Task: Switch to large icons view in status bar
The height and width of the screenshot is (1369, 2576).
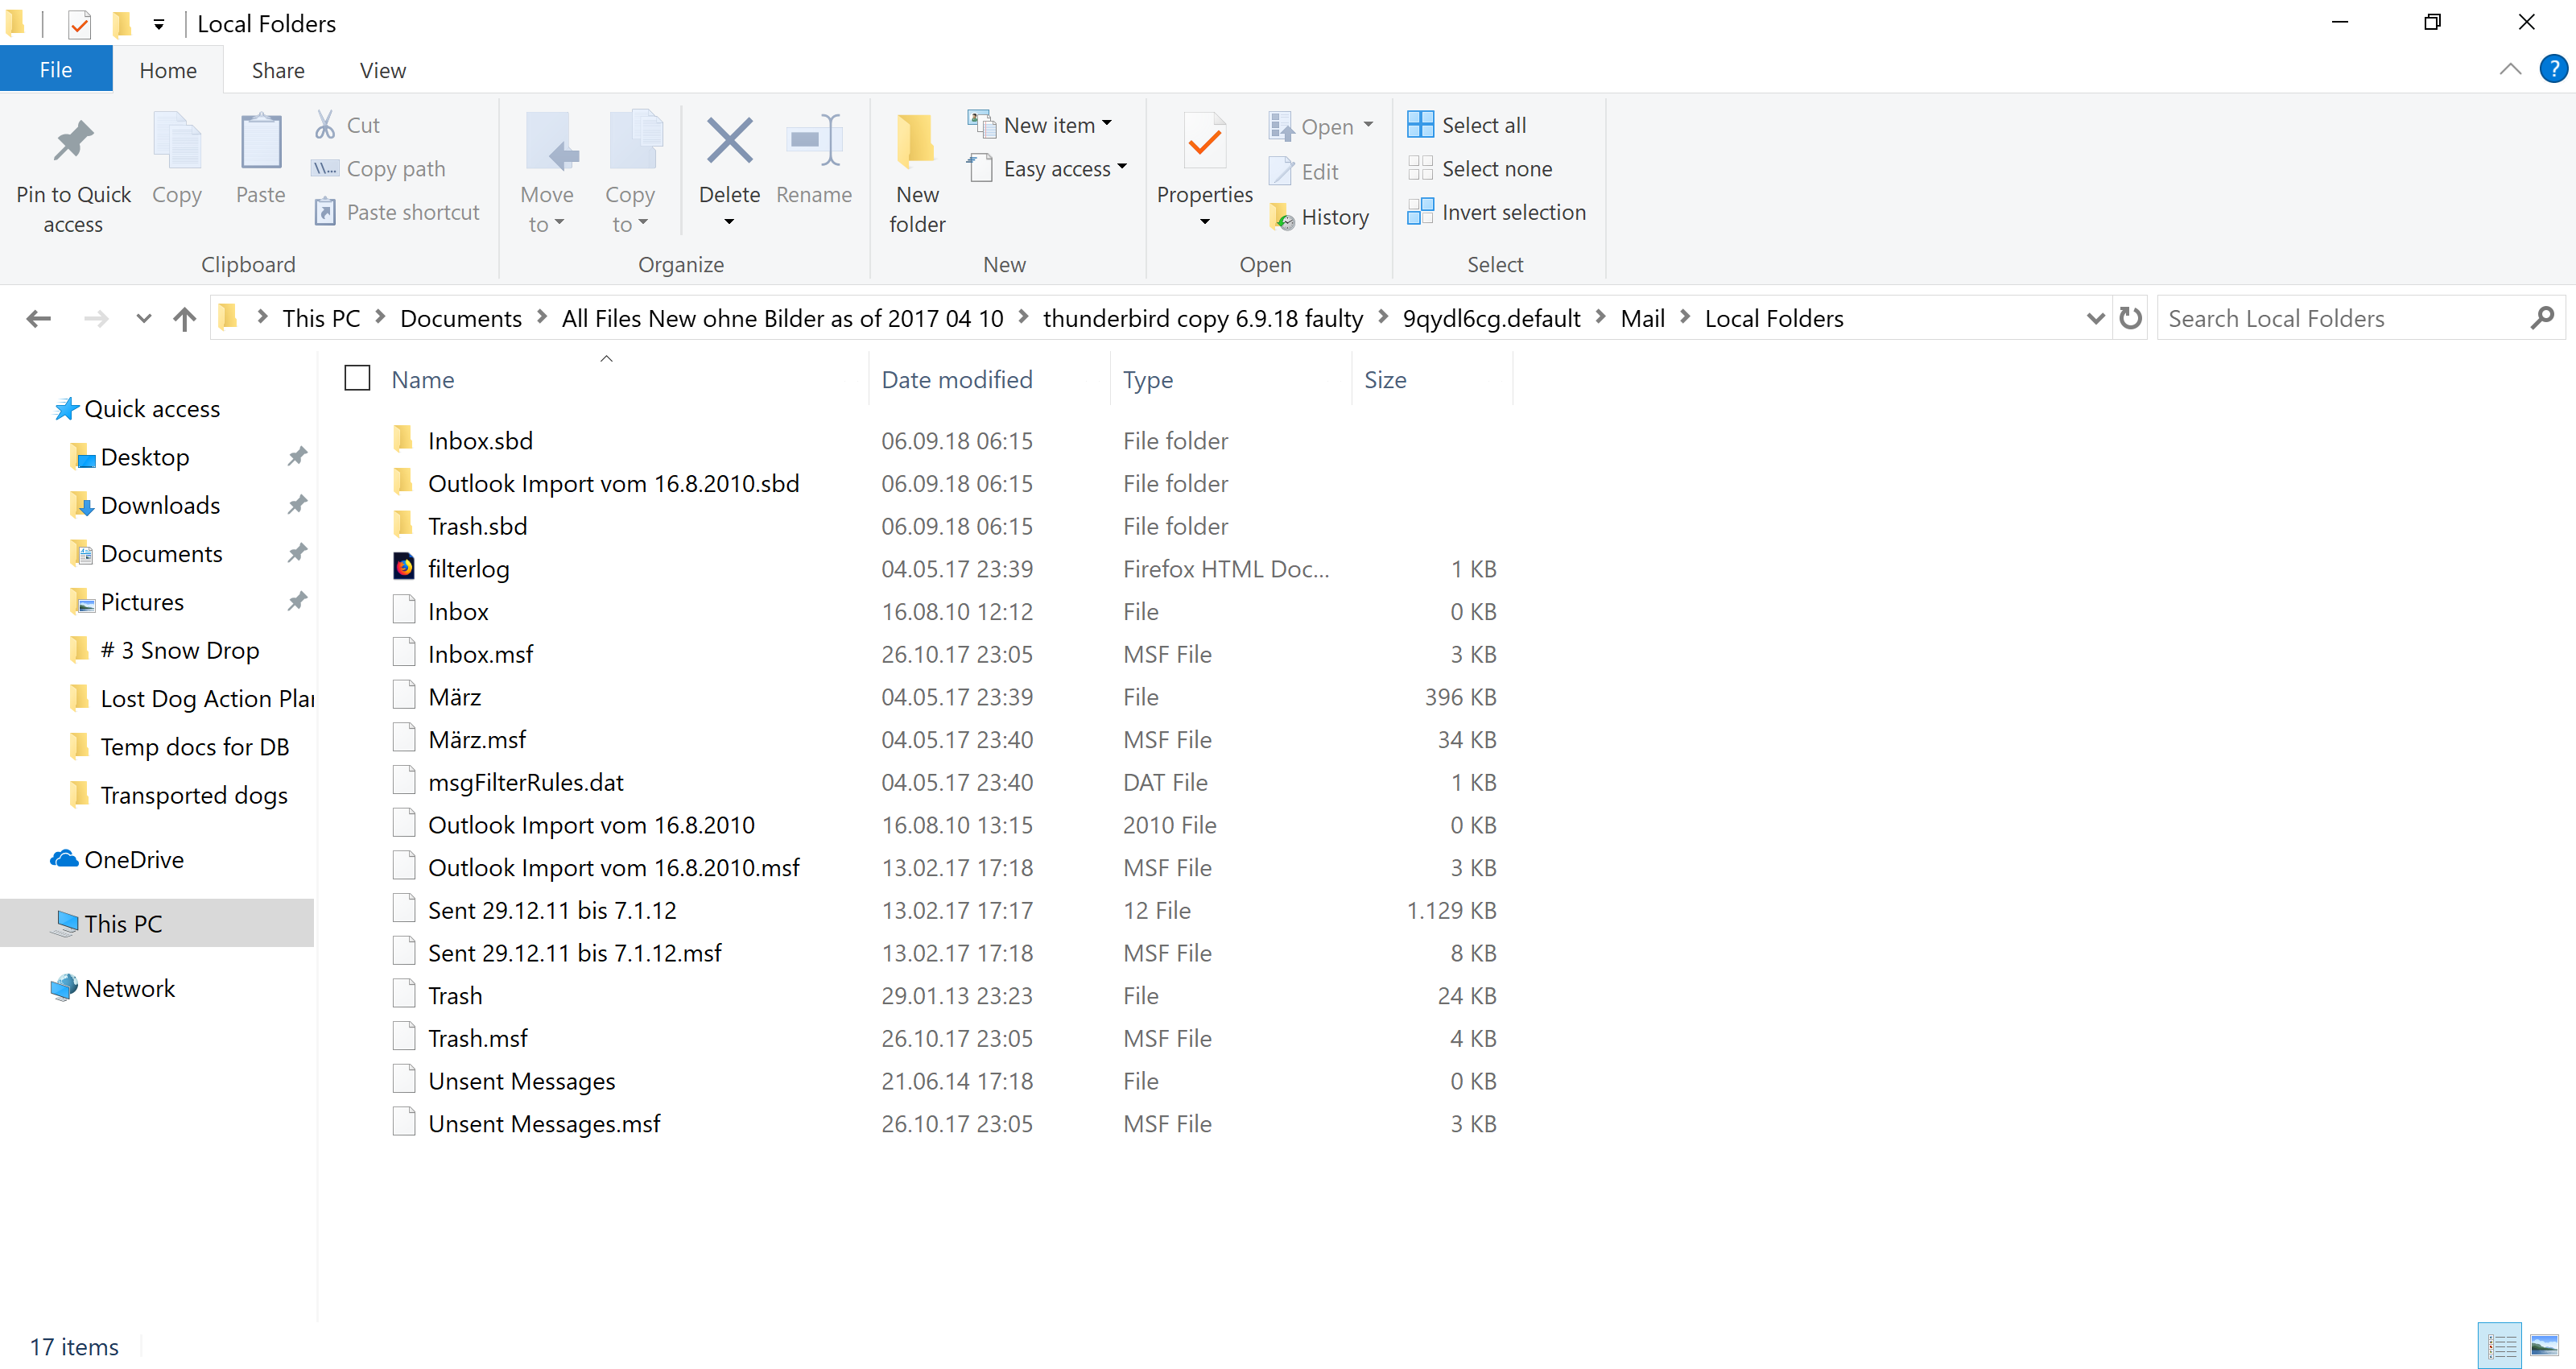Action: [x=2543, y=1345]
